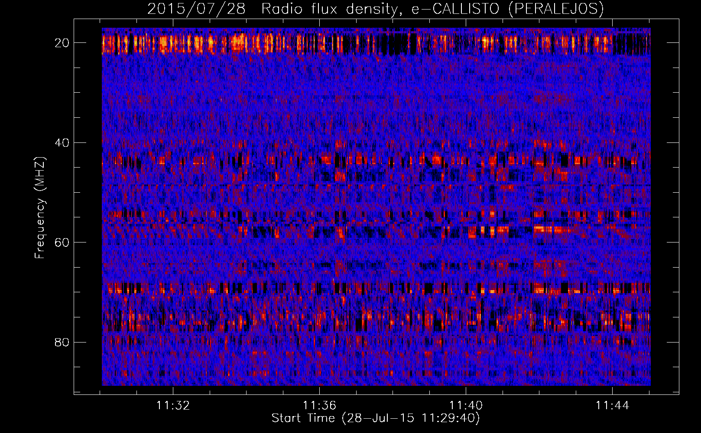
Task: Click the time tick label '11:36'
Action: tap(319, 405)
